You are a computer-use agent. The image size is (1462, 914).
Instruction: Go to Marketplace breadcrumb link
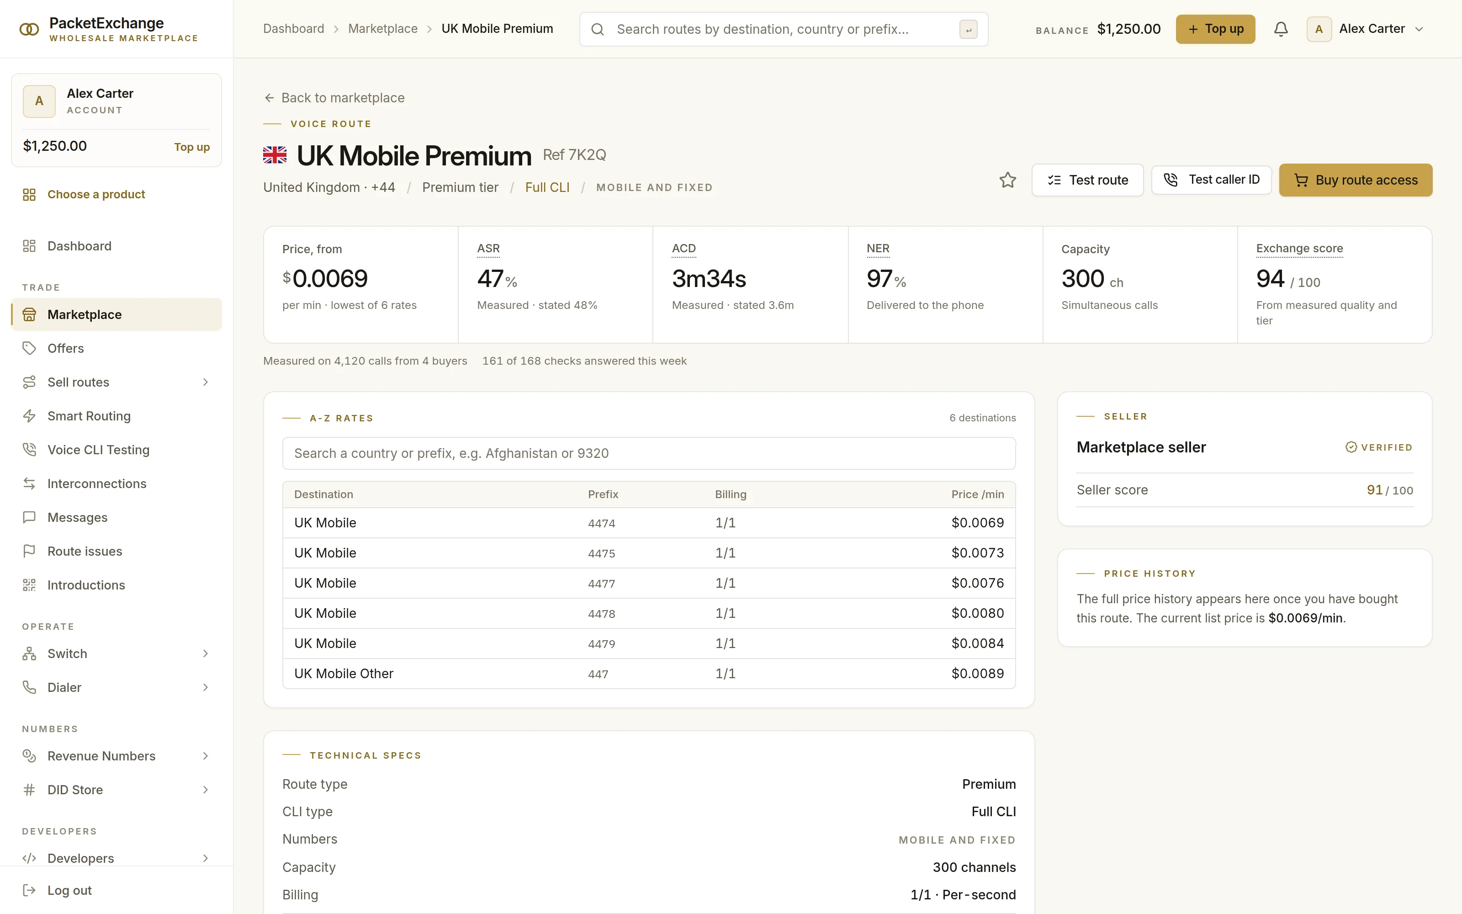383,29
